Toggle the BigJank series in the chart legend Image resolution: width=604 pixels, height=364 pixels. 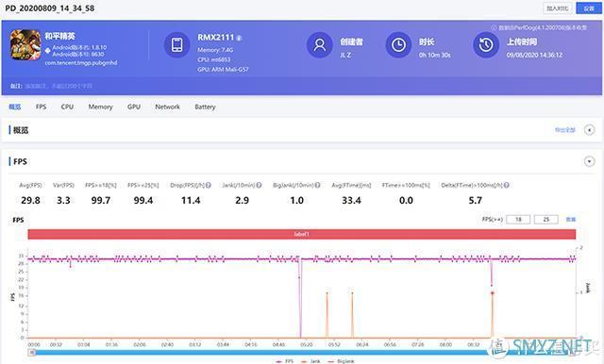pyautogui.click(x=341, y=361)
